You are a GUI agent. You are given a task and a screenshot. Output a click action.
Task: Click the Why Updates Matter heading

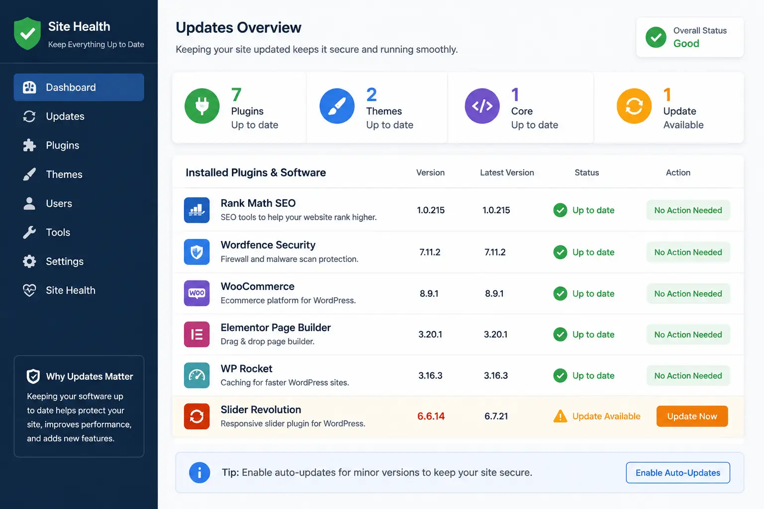(90, 376)
